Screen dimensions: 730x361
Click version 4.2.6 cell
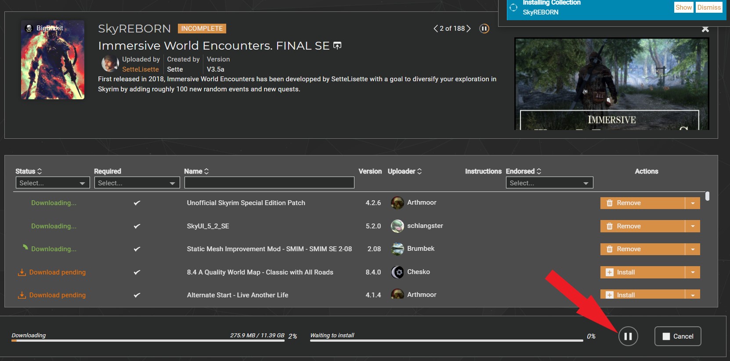coord(373,203)
